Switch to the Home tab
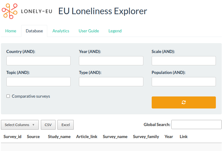The height and width of the screenshot is (151, 222). pyautogui.click(x=11, y=31)
